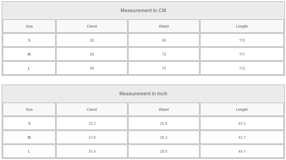
Task: Select the Chest header in CM table
Action: point(92,26)
